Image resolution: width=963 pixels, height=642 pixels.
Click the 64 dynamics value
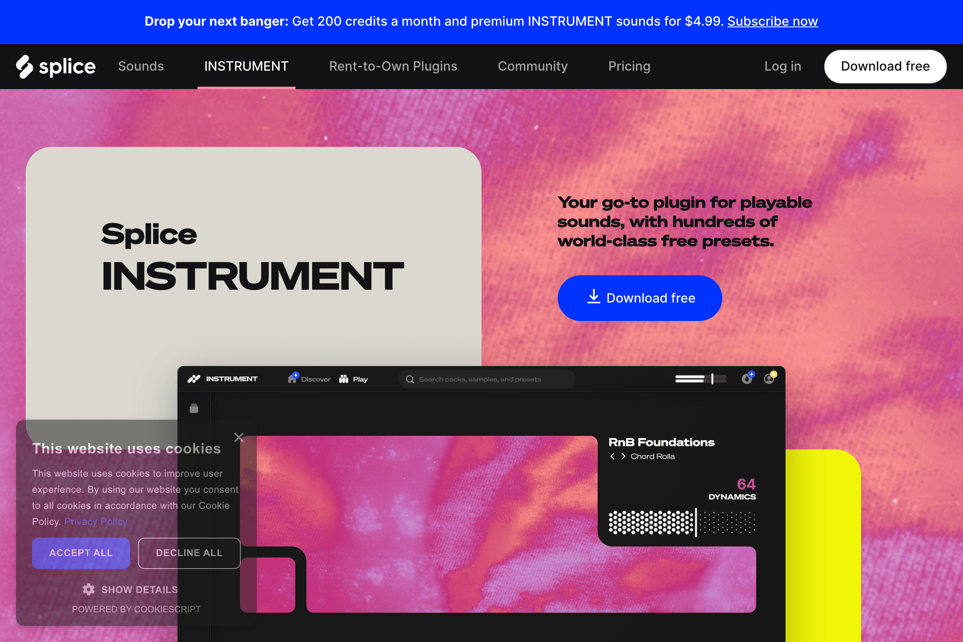pos(746,484)
